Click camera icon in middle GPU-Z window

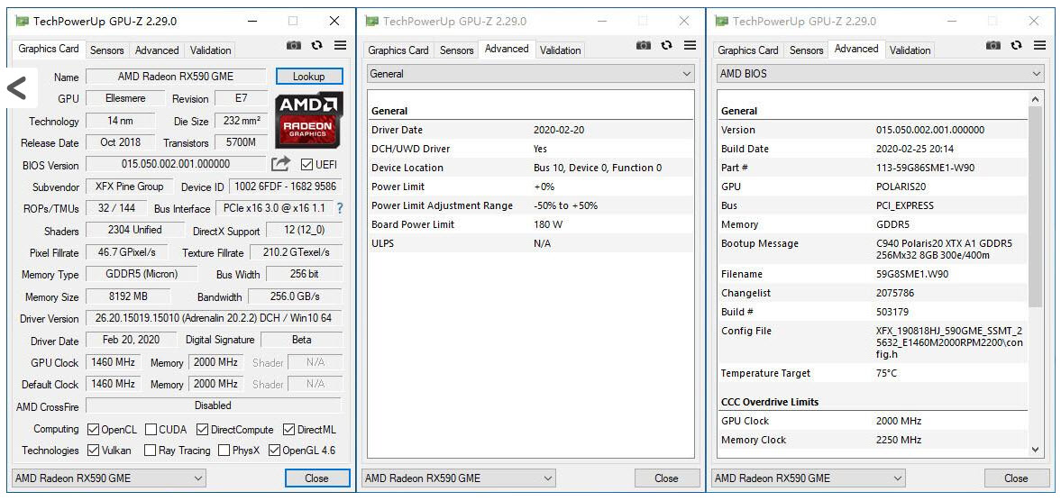tap(644, 45)
